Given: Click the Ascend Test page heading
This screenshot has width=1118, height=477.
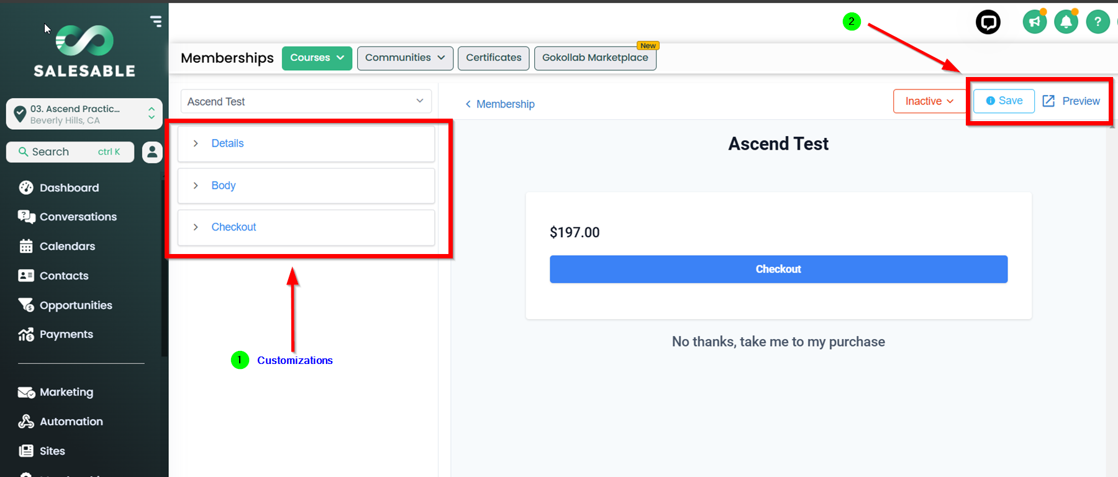Looking at the screenshot, I should pyautogui.click(x=778, y=144).
